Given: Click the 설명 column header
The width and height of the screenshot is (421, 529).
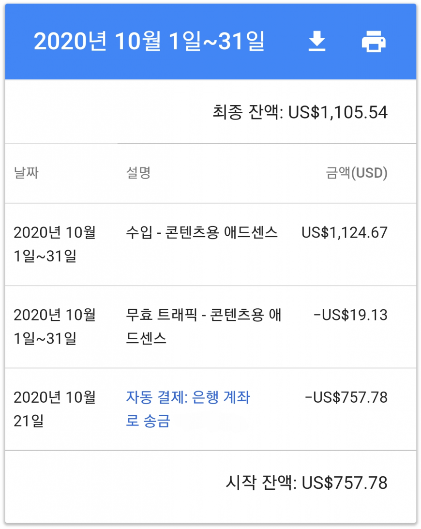Looking at the screenshot, I should (x=138, y=173).
